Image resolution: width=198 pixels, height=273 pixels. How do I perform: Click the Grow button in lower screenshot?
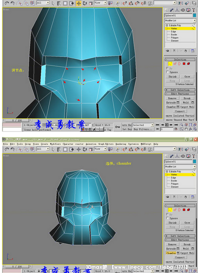pyautogui.click(x=187, y=222)
